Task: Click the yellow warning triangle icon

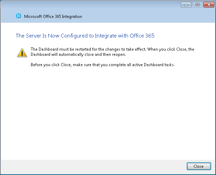Action: [x=22, y=53]
